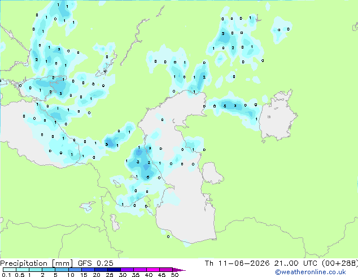This screenshot has height=277, width=358.
Task: Select the 35–40 mm violet legend swatch
Action: point(139,270)
